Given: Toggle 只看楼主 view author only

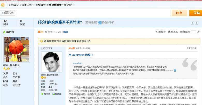Looking at the screenshot, I should 161,32.
